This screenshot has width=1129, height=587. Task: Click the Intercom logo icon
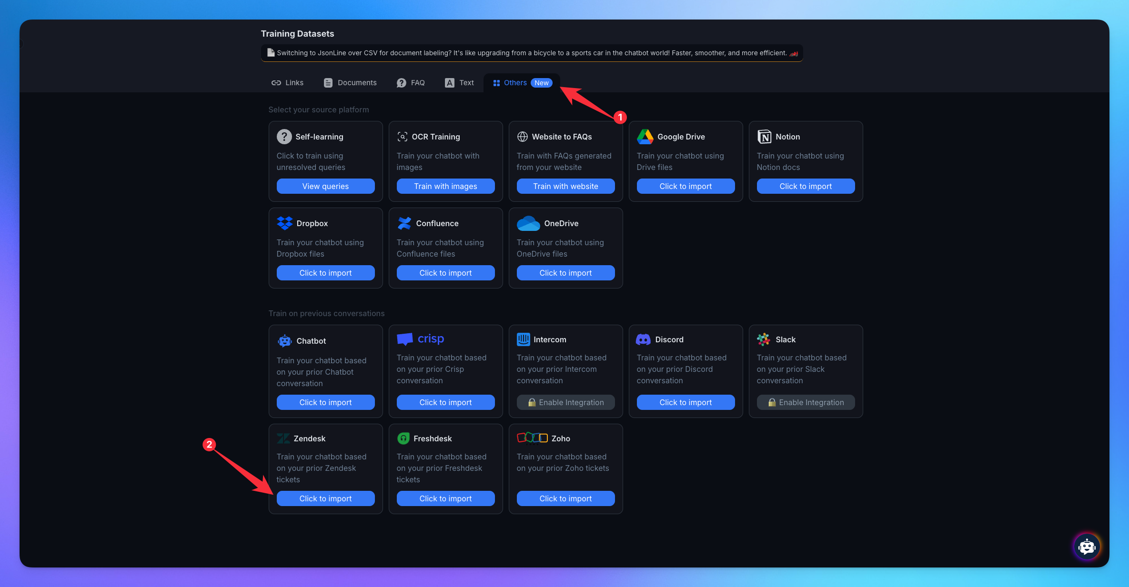point(523,339)
